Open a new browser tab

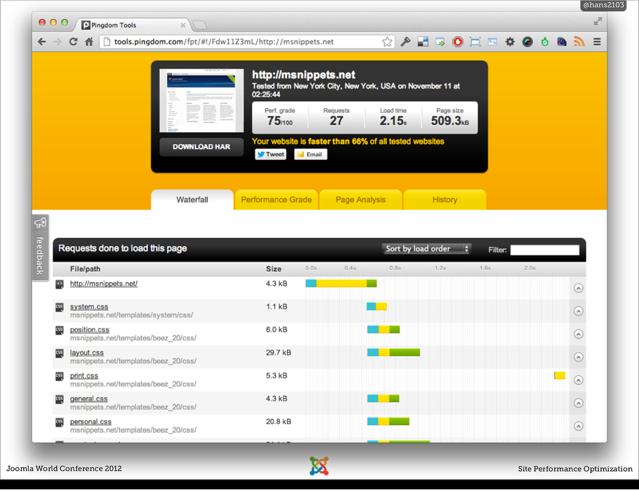click(200, 26)
